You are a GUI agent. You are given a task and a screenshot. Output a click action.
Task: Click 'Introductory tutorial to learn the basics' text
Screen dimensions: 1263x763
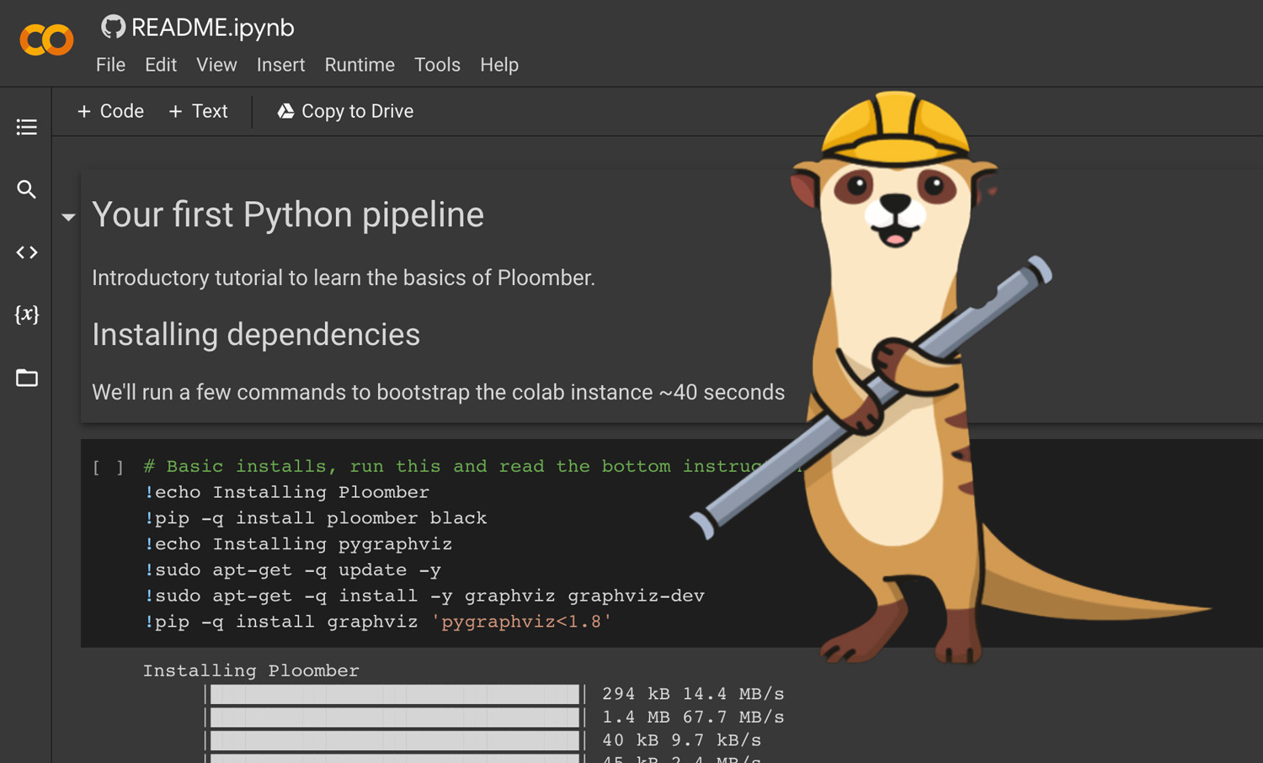click(344, 278)
